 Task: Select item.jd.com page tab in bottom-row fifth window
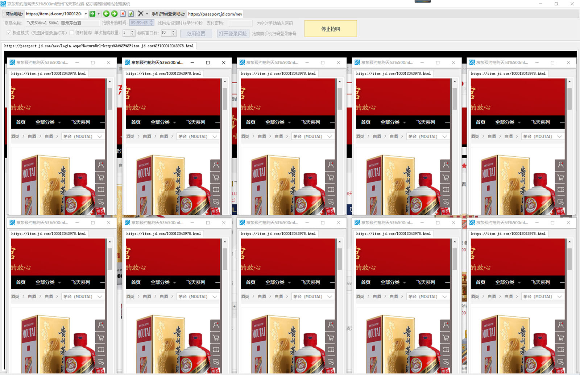click(508, 233)
